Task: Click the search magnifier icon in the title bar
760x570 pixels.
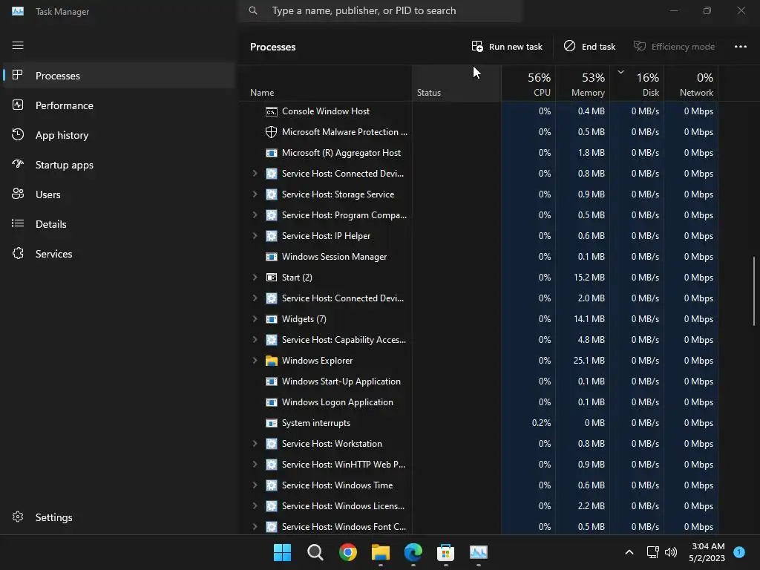Action: (x=253, y=10)
